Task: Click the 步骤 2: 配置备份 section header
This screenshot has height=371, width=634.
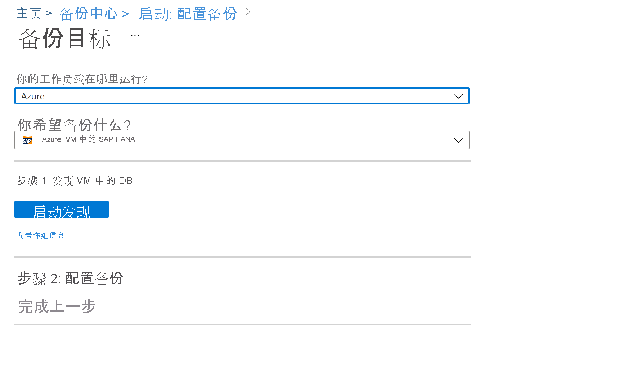Action: click(x=71, y=278)
